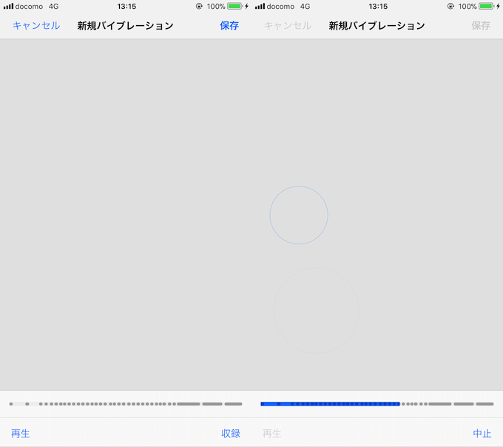
Task: Tap the empty vibration area on left screen
Action: point(126,215)
